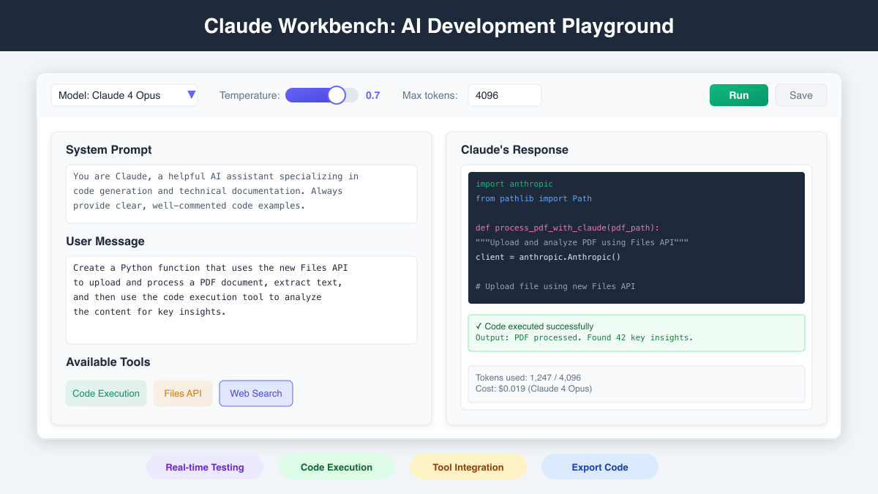Select the Code Execution footer badge
Image resolution: width=878 pixels, height=494 pixels.
point(337,467)
